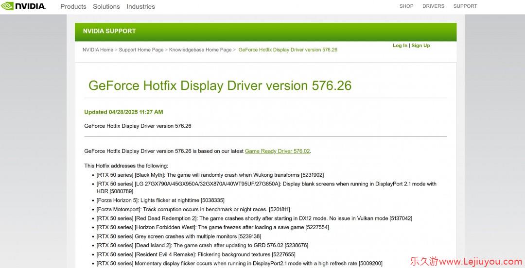Click the large GeForce Hotfix page heading
The image size is (525, 268).
[x=220, y=85]
